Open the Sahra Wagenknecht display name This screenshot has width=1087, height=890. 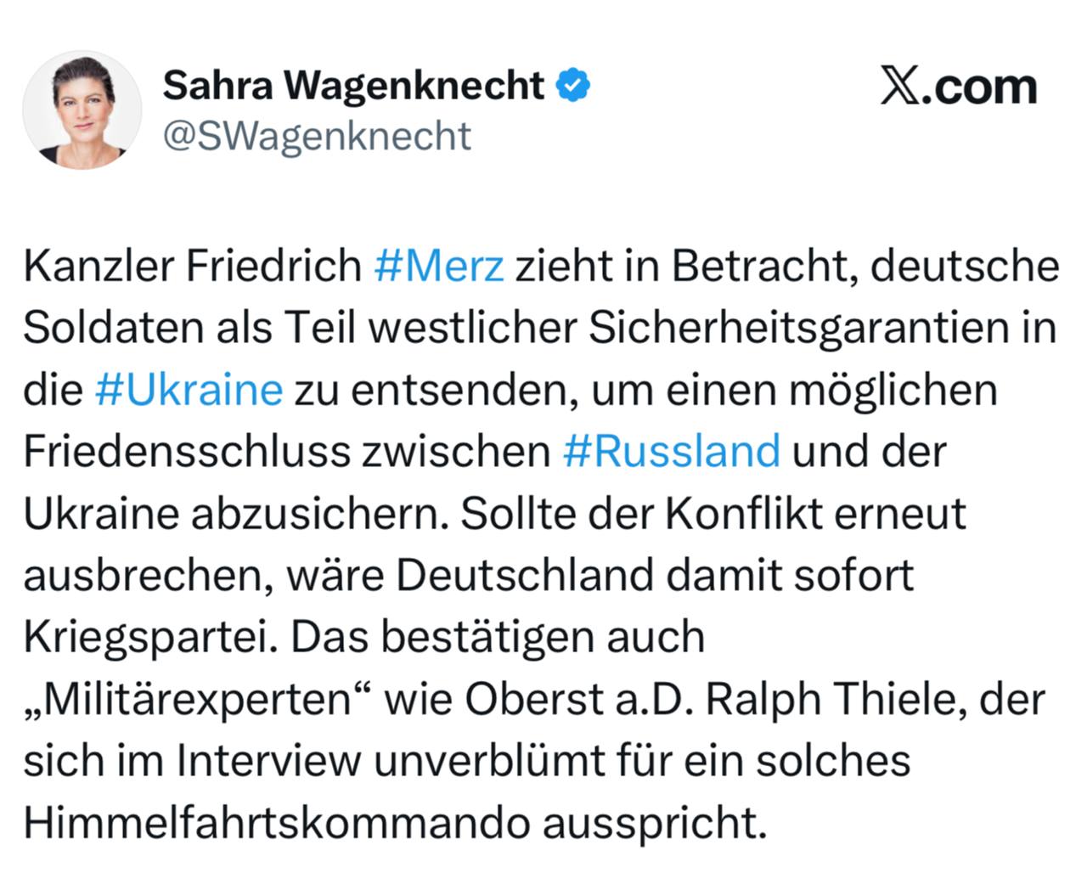(x=353, y=84)
